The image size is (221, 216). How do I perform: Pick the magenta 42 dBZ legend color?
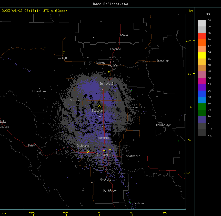(x=202, y=81)
